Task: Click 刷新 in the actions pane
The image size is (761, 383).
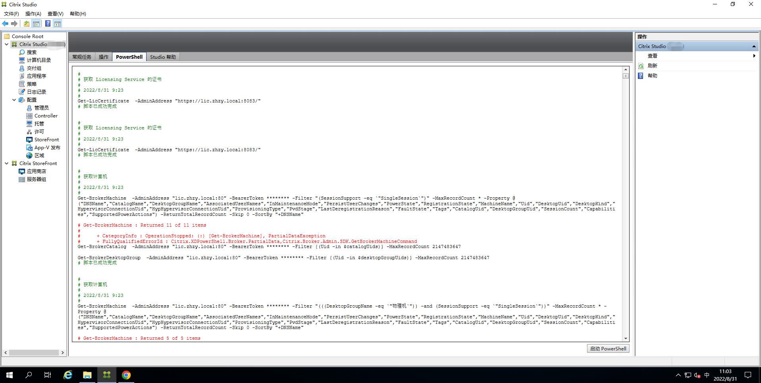Action: [x=652, y=65]
